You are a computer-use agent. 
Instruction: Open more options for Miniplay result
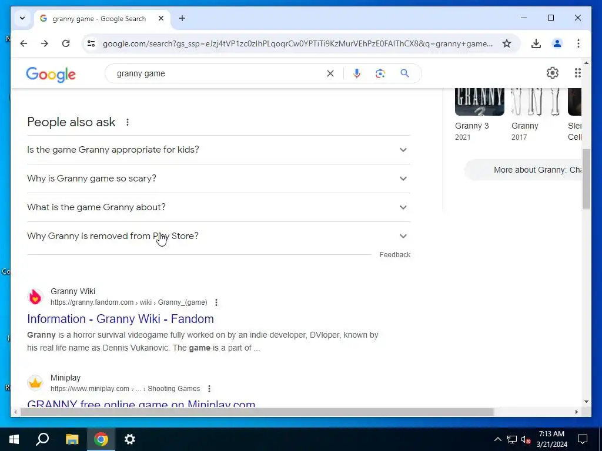209,389
